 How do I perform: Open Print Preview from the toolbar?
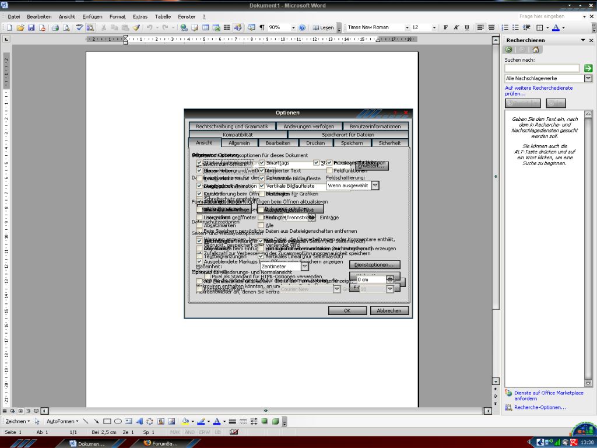(x=66, y=27)
